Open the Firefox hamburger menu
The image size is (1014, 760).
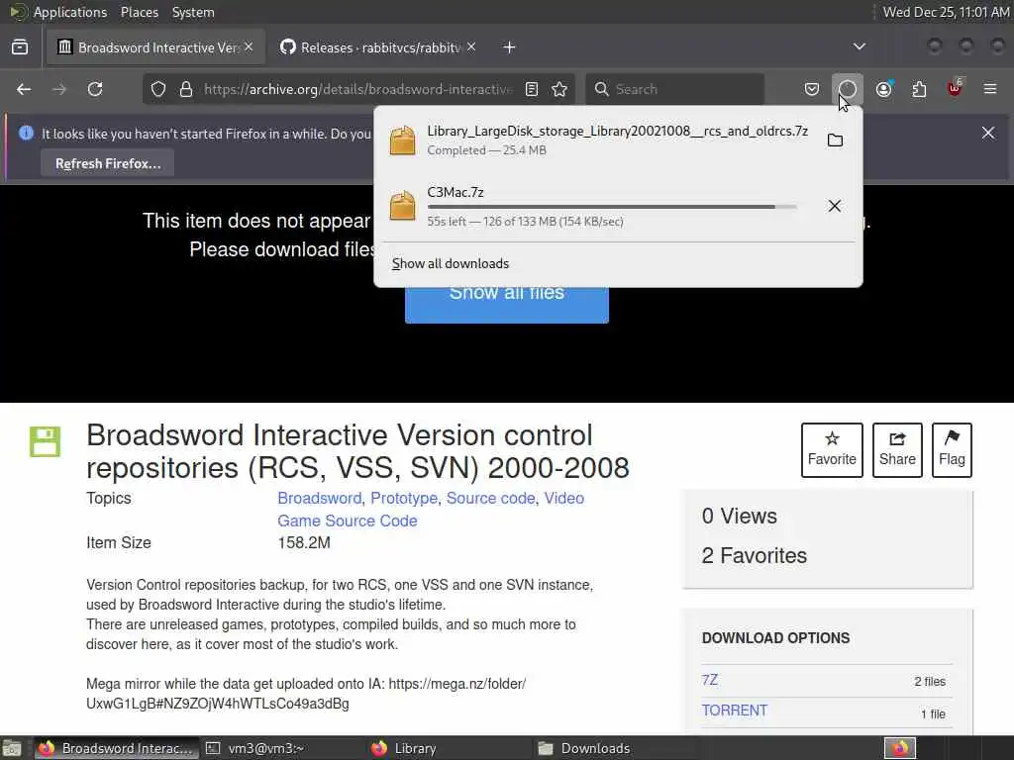pyautogui.click(x=990, y=89)
